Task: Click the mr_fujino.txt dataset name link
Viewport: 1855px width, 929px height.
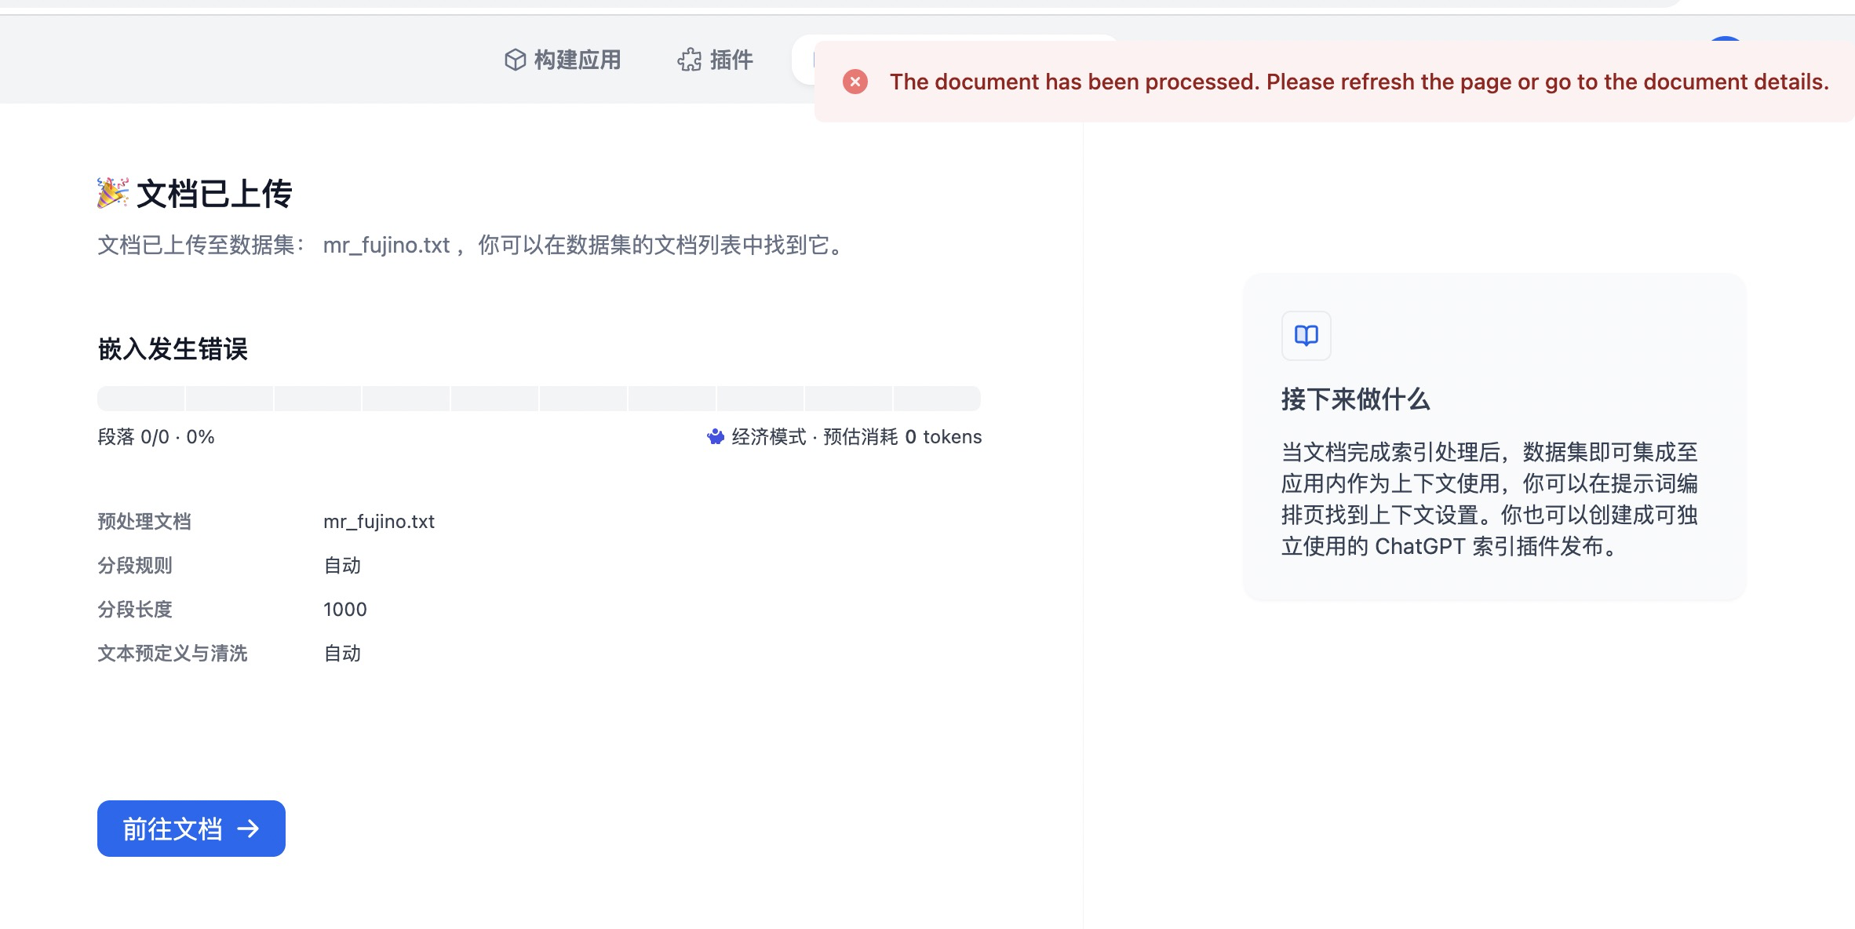Action: click(387, 246)
